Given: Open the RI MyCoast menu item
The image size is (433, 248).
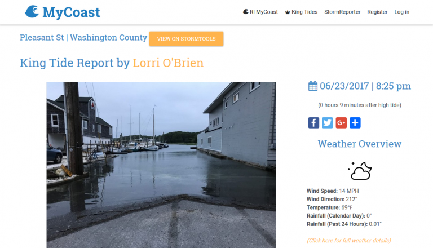Looking at the screenshot, I should [260, 12].
